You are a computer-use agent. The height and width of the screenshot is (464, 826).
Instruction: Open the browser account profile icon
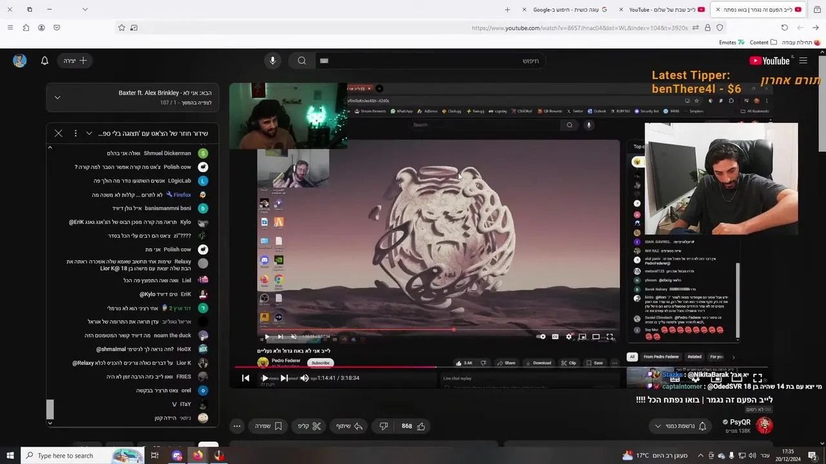click(41, 28)
